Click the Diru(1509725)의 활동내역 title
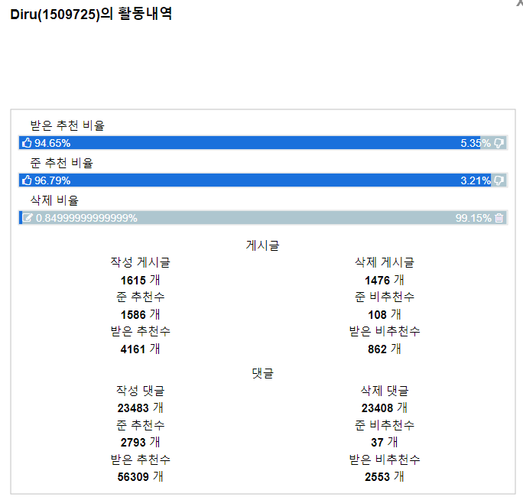 [x=91, y=15]
